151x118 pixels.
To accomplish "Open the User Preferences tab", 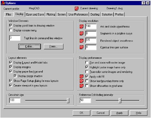I will (78, 14).
